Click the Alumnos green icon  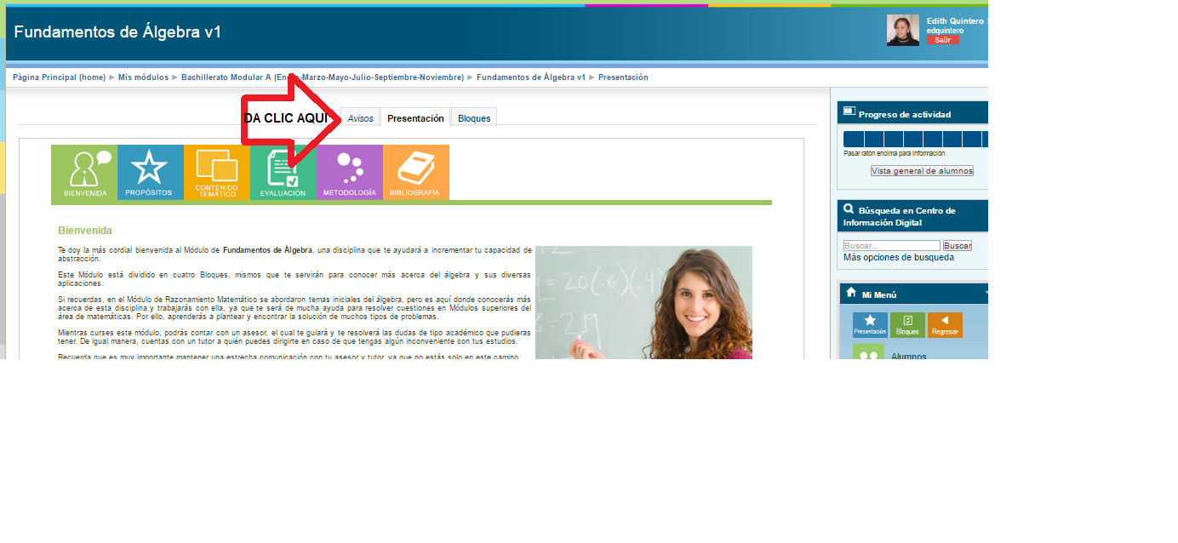pyautogui.click(x=869, y=352)
